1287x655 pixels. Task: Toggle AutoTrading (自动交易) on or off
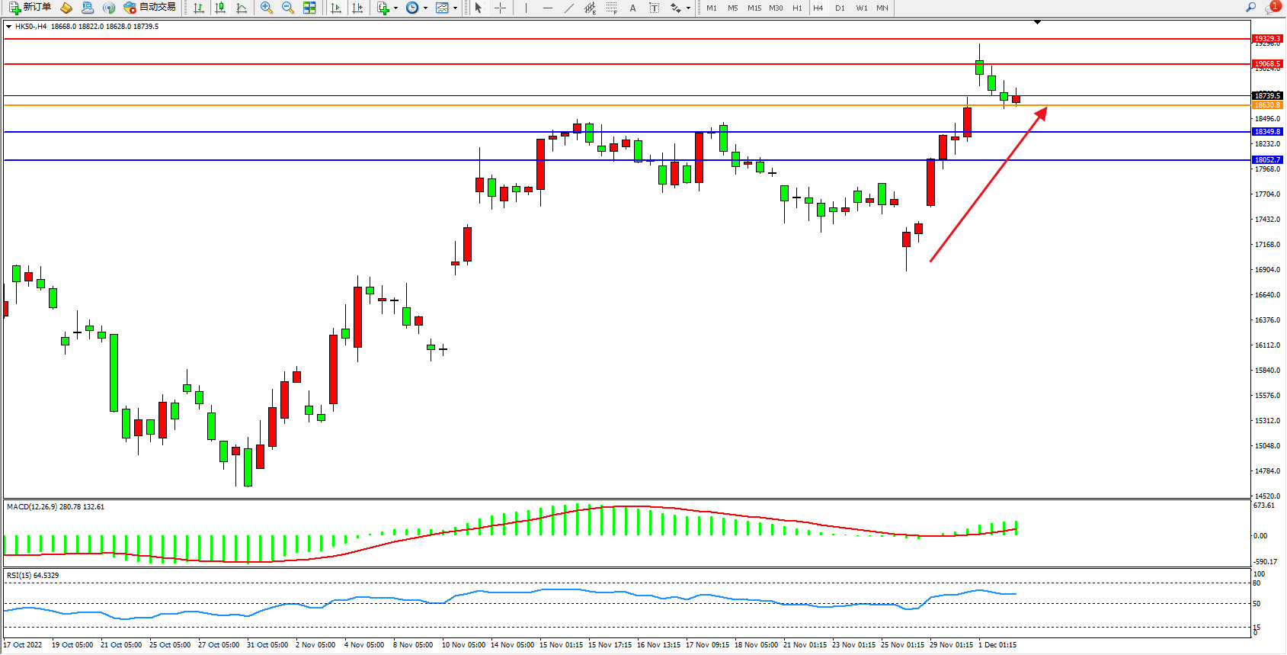(150, 8)
